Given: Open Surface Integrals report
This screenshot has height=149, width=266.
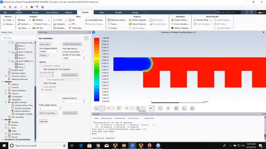Looking at the screenshot, I should click(x=138, y=20).
